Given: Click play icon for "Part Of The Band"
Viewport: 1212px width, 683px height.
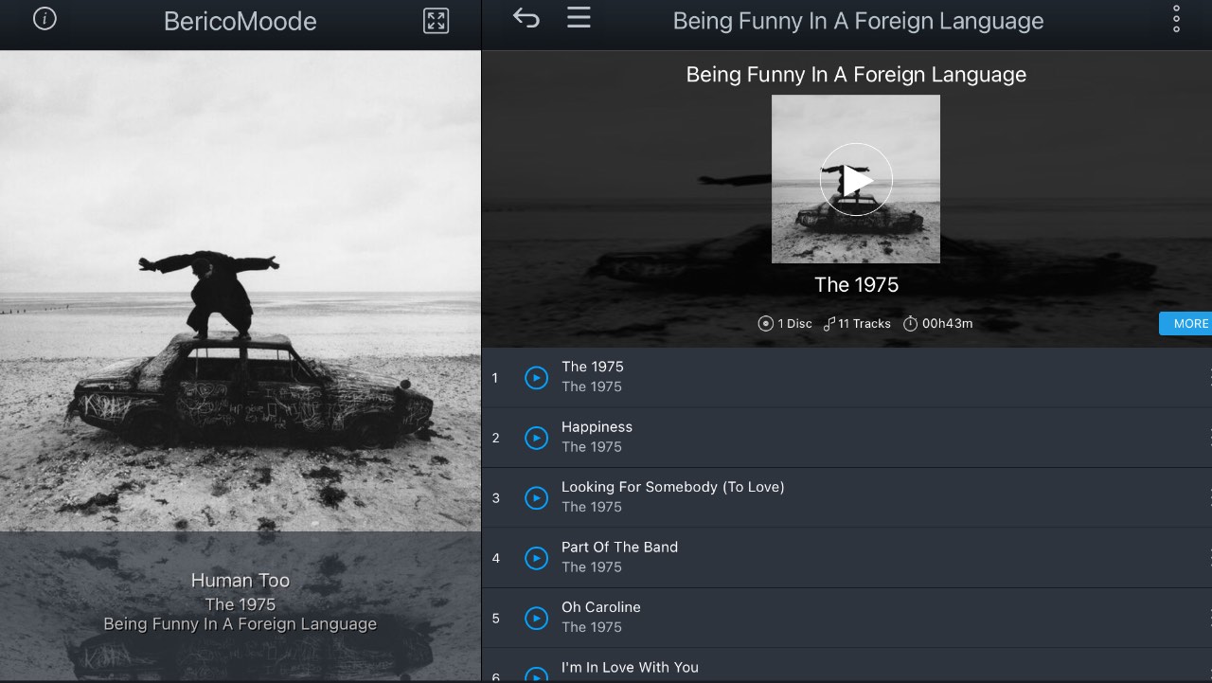Looking at the screenshot, I should tap(537, 558).
